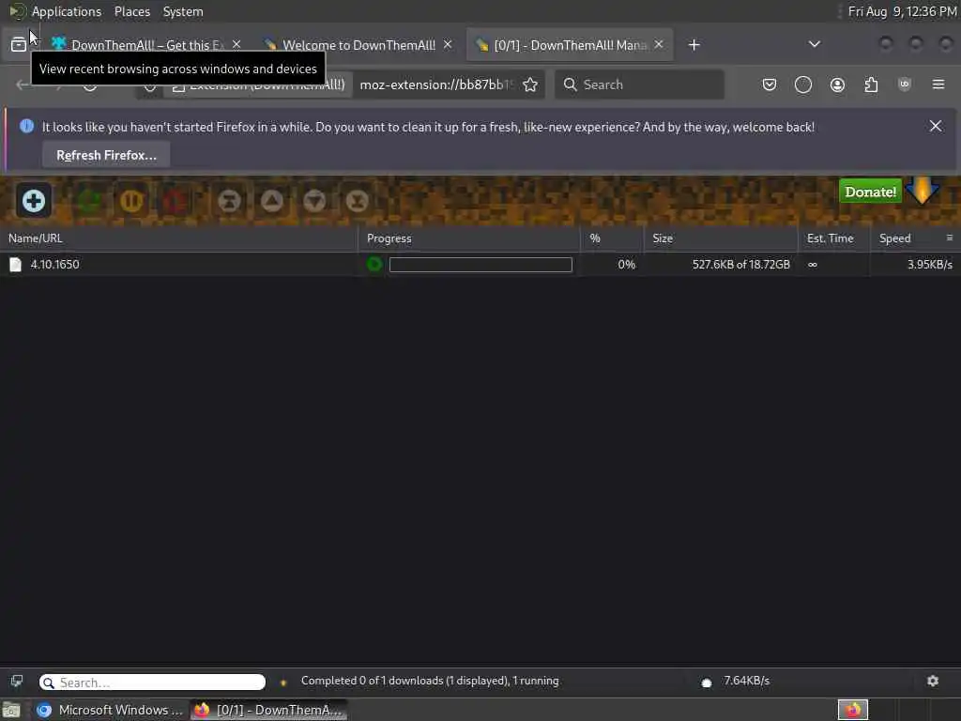
Task: Move selected download down one position
Action: pos(314,201)
